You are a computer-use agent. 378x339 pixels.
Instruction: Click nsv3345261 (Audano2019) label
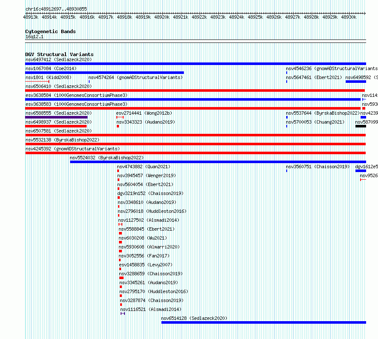[149, 282]
